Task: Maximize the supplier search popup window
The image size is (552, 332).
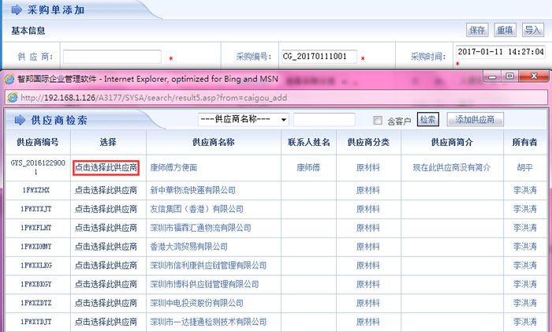Action: [x=510, y=76]
